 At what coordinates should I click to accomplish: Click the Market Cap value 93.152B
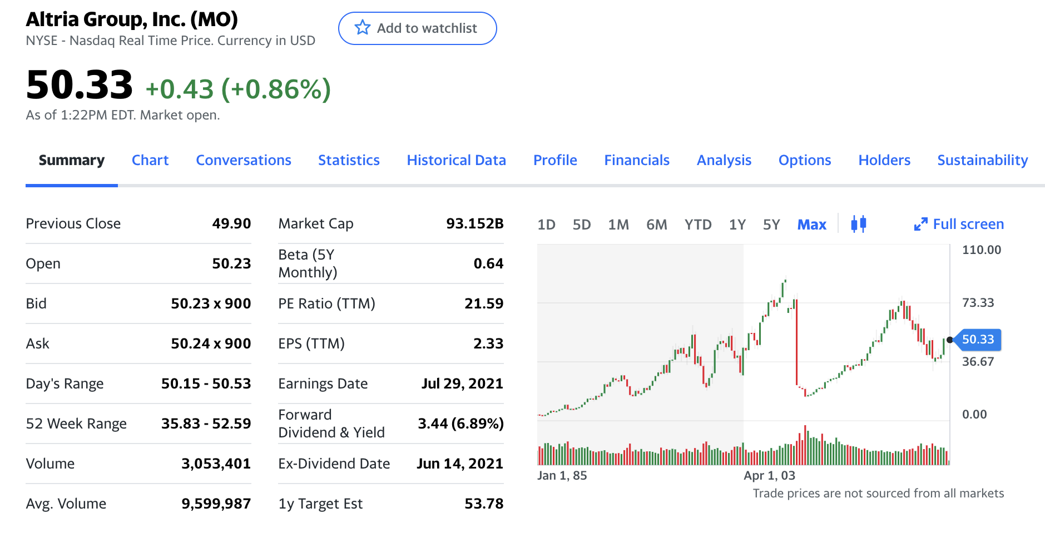(x=474, y=223)
